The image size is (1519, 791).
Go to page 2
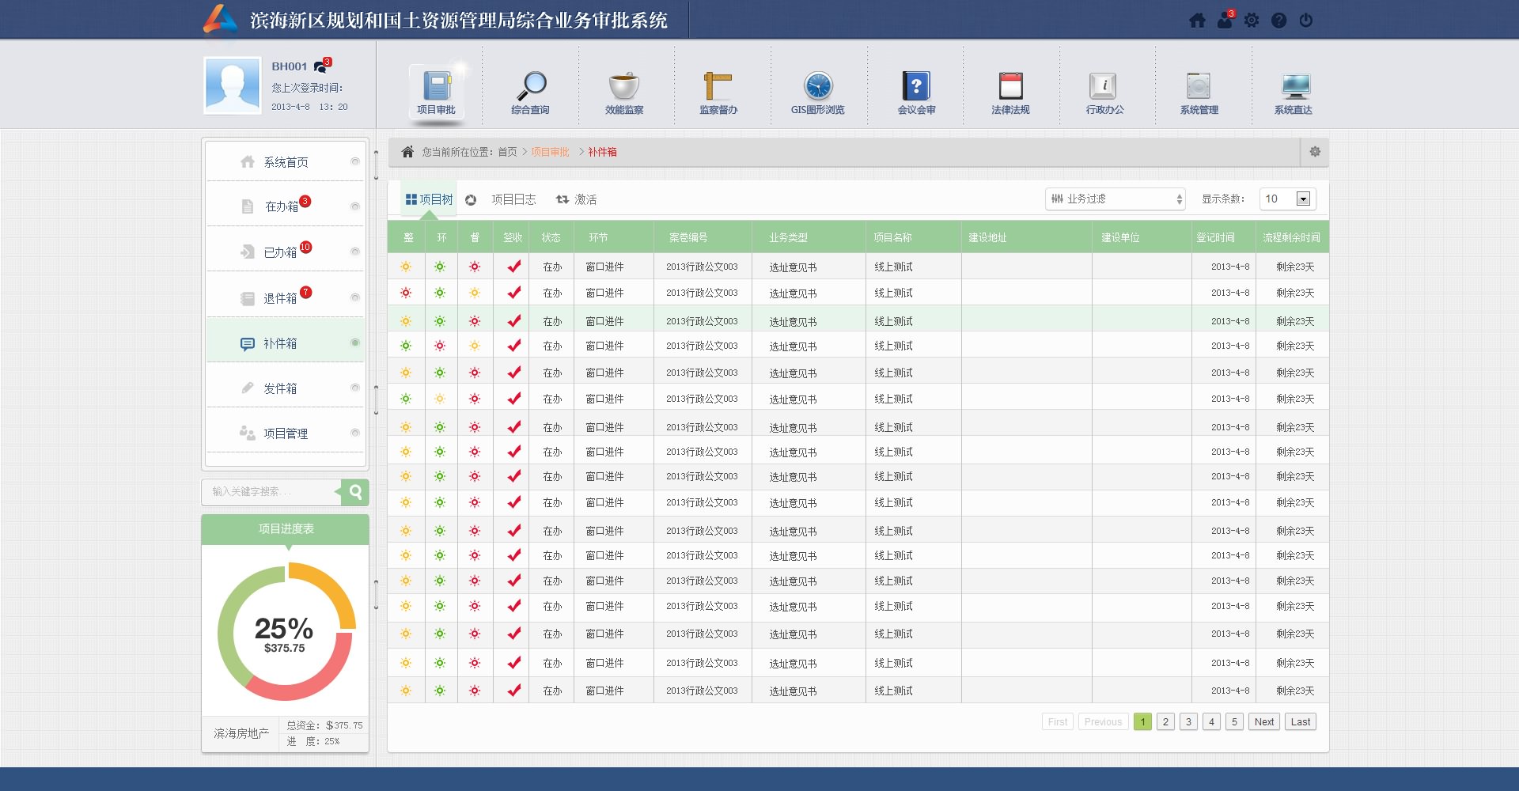pos(1165,721)
